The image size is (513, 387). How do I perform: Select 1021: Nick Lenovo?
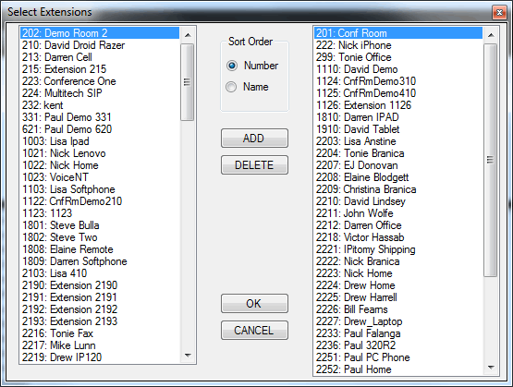[x=100, y=153]
